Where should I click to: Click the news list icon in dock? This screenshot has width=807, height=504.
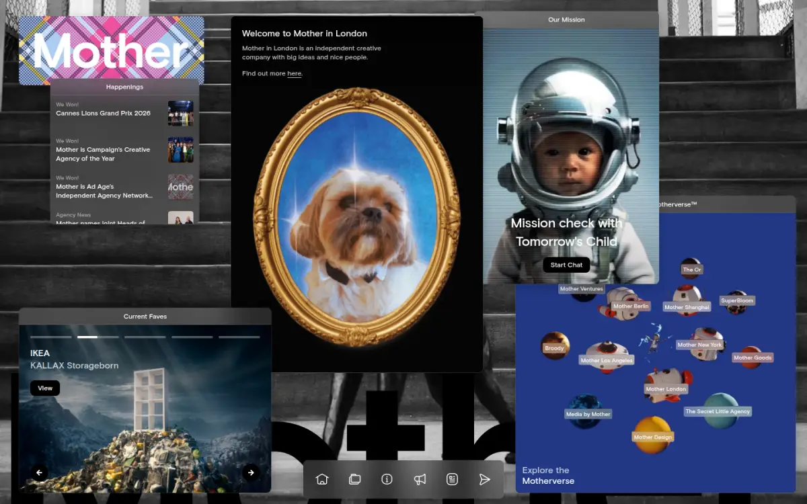pos(452,479)
